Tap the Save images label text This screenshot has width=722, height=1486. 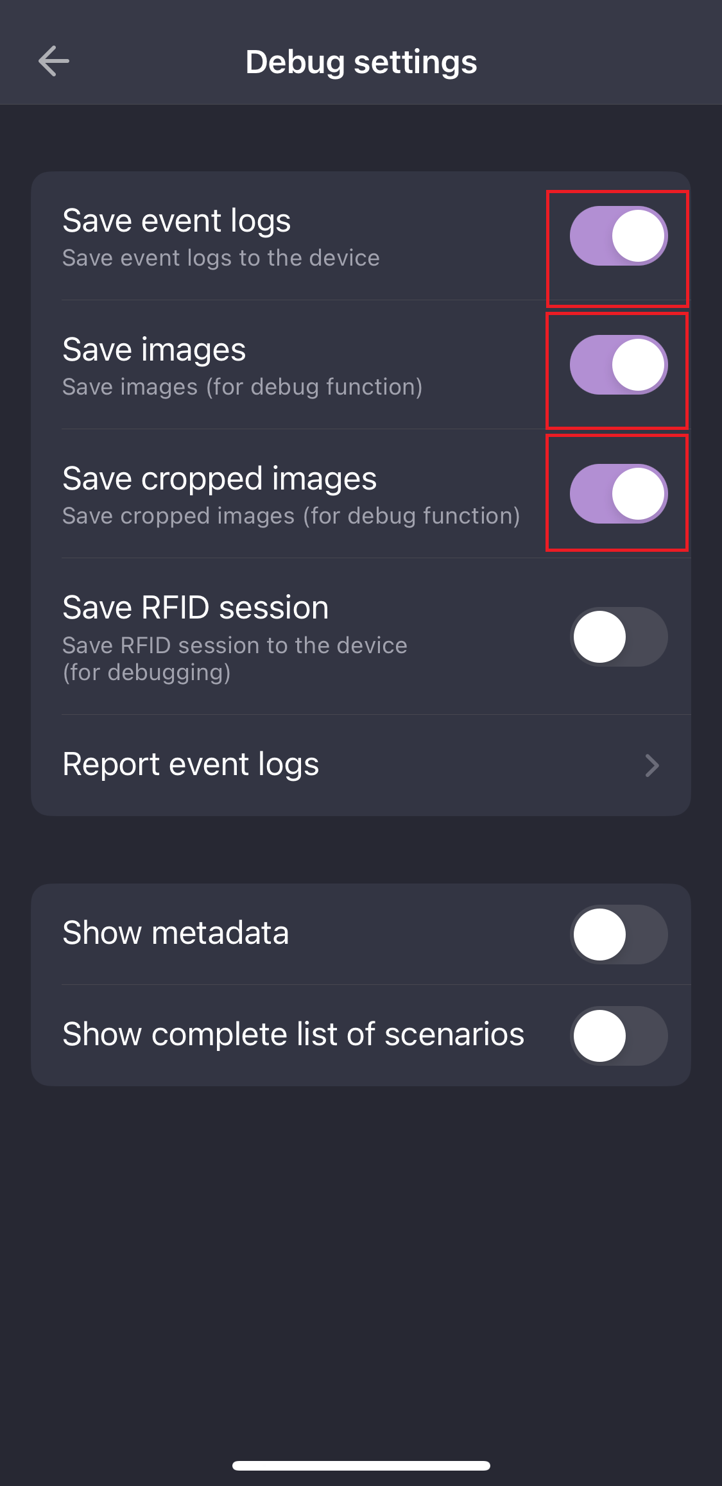pyautogui.click(x=154, y=350)
